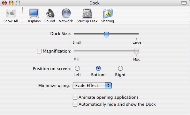Enable Animate opening applications
This screenshot has width=190, height=115.
pos(75,97)
